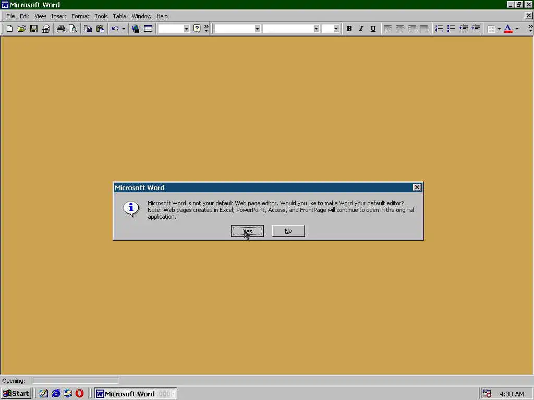Apply numbered list formatting
The width and height of the screenshot is (534, 400).
coord(439,29)
